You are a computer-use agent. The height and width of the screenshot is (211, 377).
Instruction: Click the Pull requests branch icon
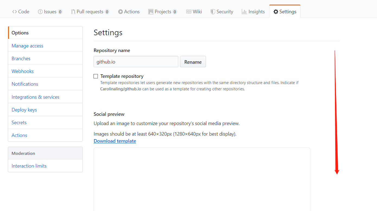73,12
